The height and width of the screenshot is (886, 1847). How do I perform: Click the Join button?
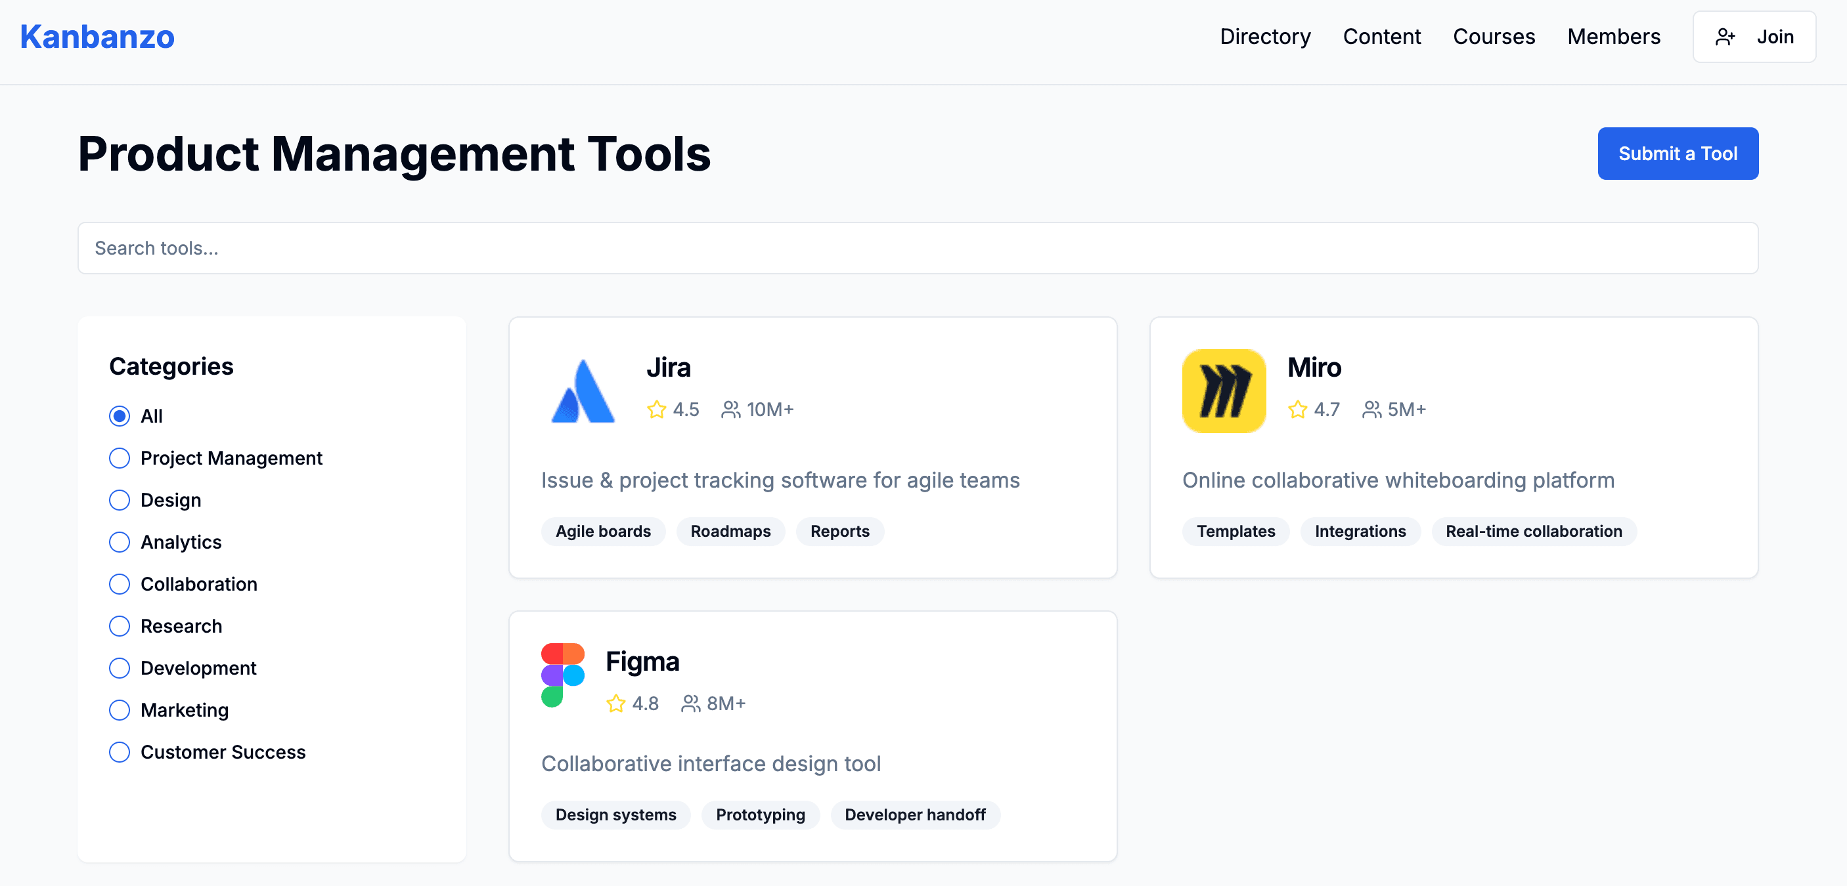[1754, 37]
